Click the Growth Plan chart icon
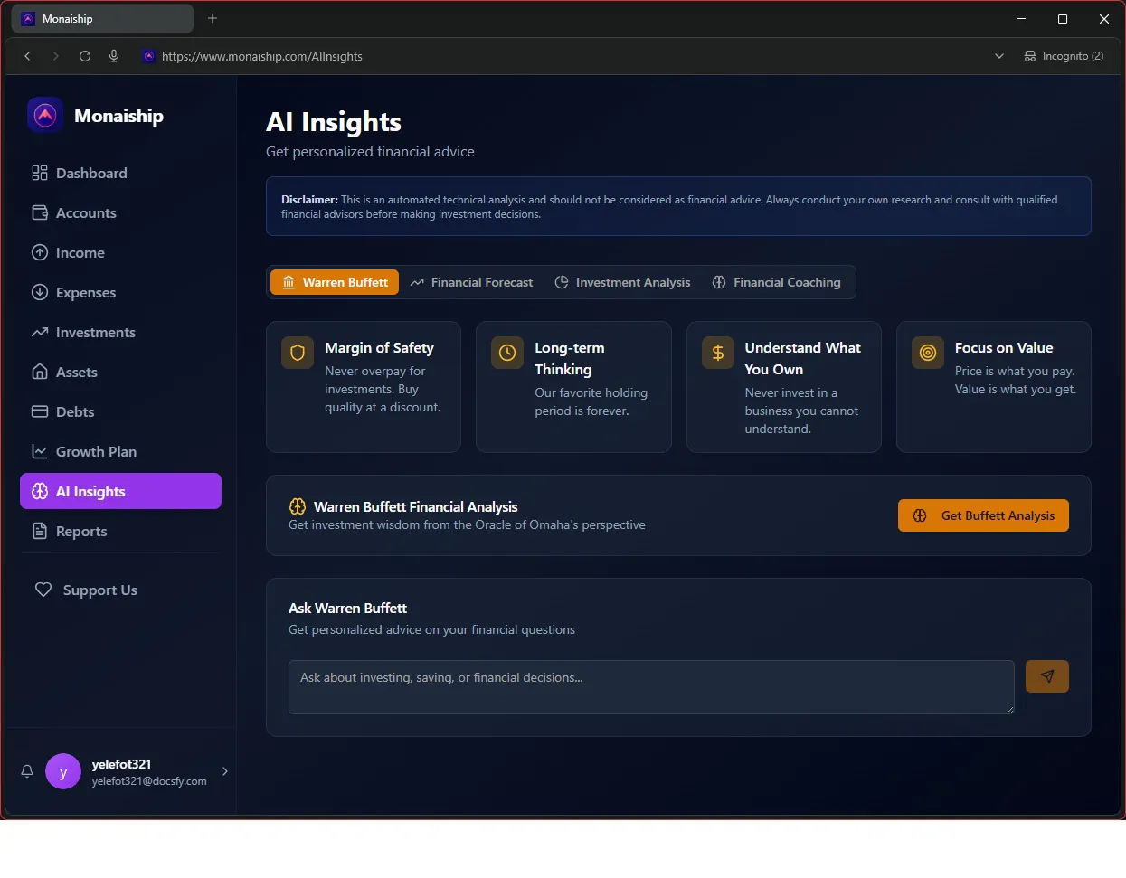 40,451
